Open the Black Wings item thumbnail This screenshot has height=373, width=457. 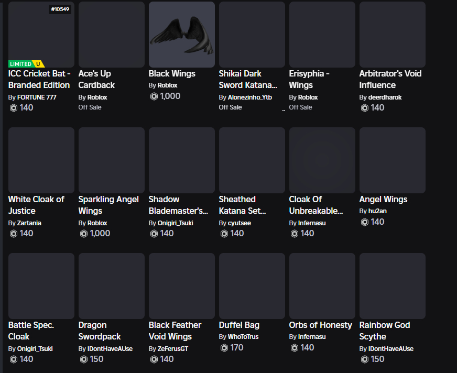pyautogui.click(x=182, y=35)
